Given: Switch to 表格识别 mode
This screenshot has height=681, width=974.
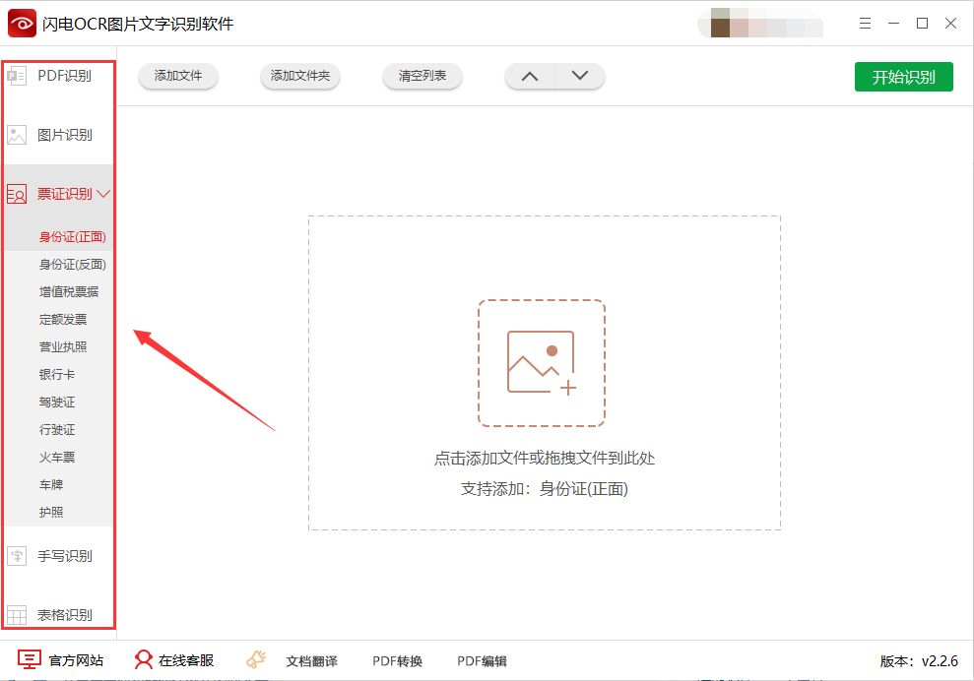Looking at the screenshot, I should 65,615.
